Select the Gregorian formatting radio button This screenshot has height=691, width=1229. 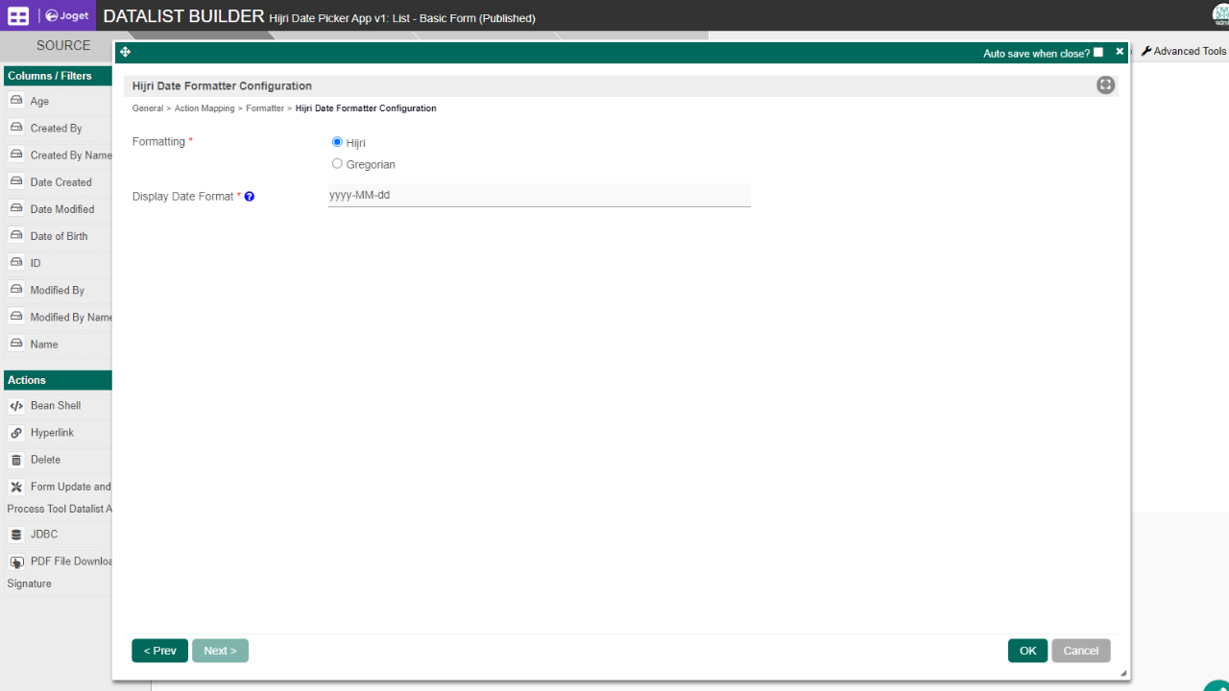pos(337,164)
